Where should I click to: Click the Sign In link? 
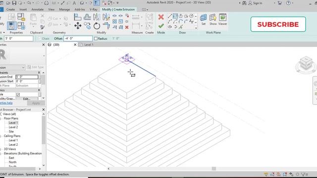point(258,3)
